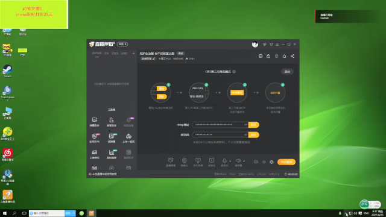Viewport: 386px width, 217px height.
Task: Click the edit title button next to the room title
Action: tap(181, 54)
